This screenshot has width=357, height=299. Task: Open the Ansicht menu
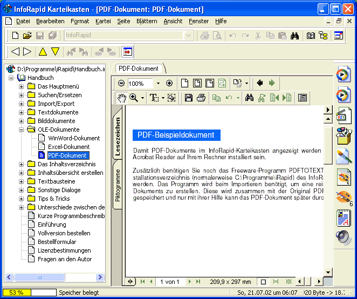tap(173, 21)
